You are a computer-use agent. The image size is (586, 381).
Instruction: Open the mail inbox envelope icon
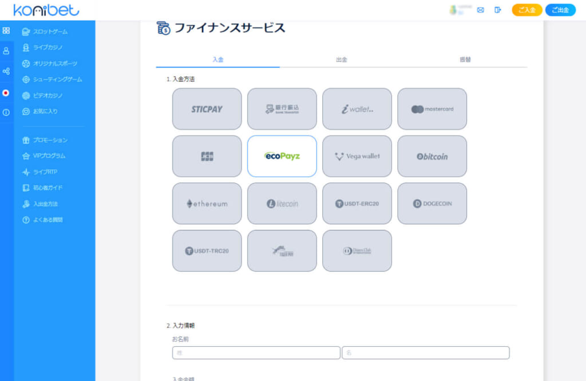[x=481, y=10]
